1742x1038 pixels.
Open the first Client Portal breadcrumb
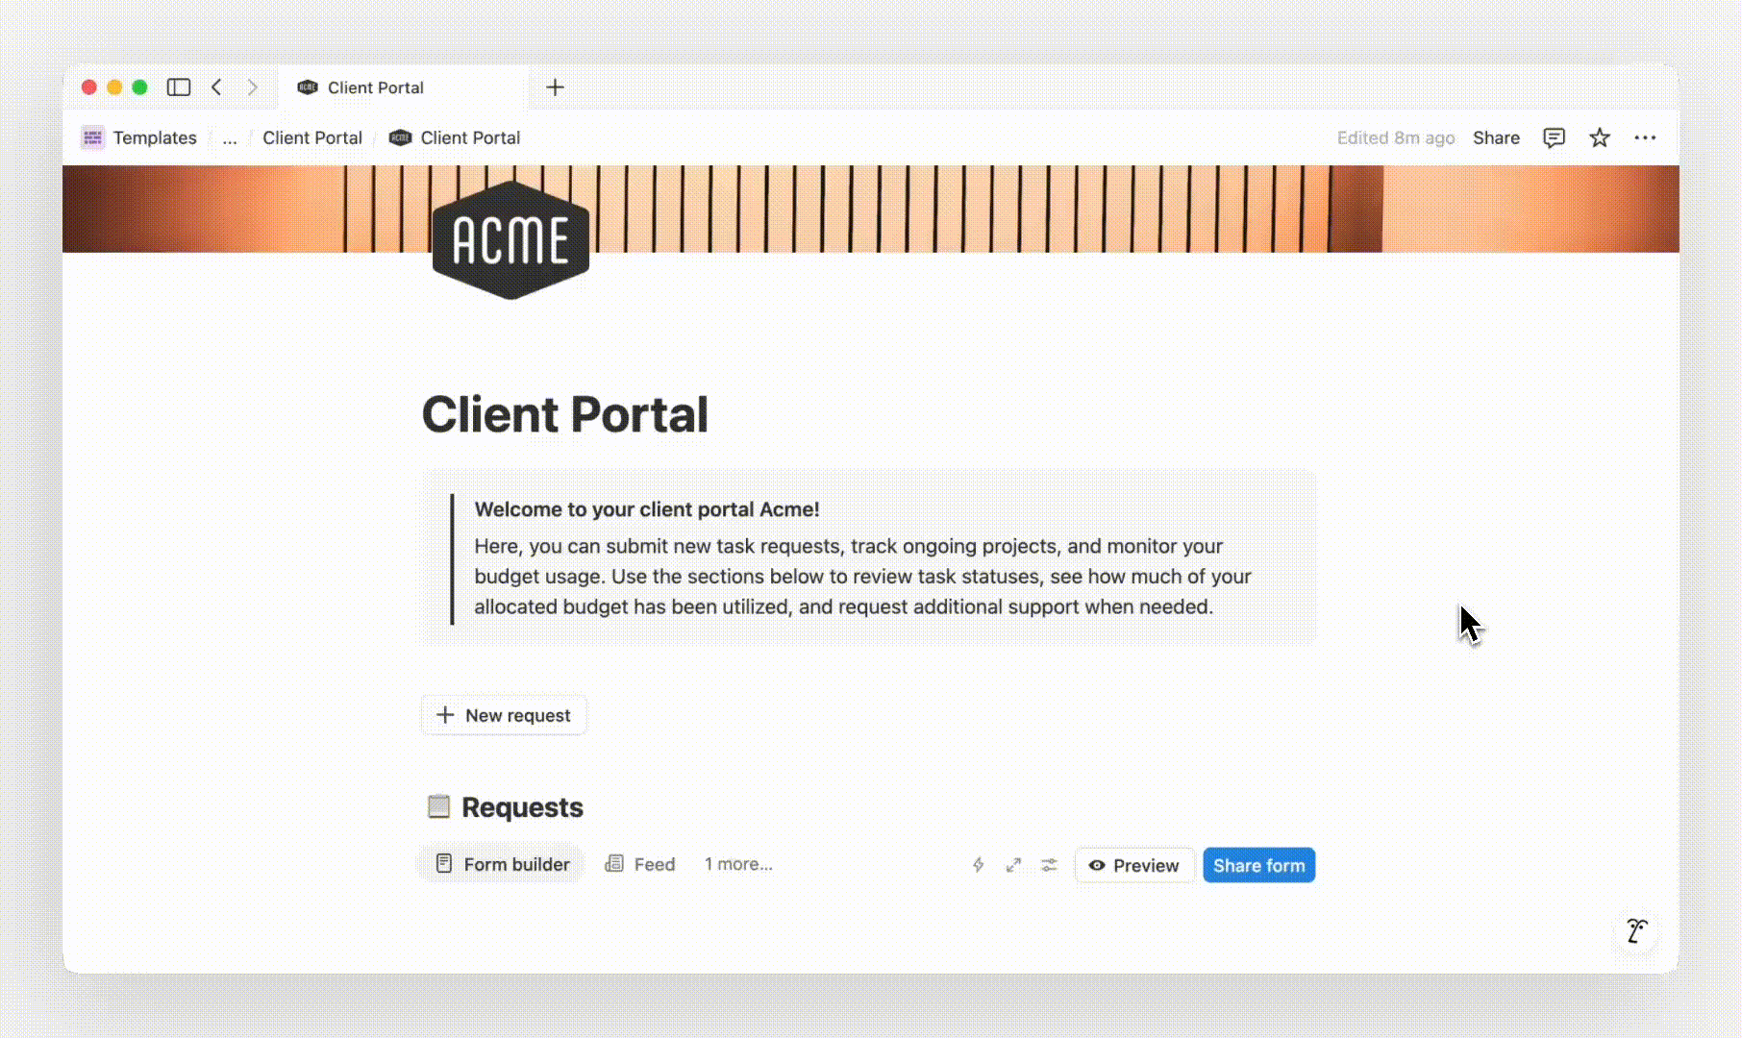point(312,137)
